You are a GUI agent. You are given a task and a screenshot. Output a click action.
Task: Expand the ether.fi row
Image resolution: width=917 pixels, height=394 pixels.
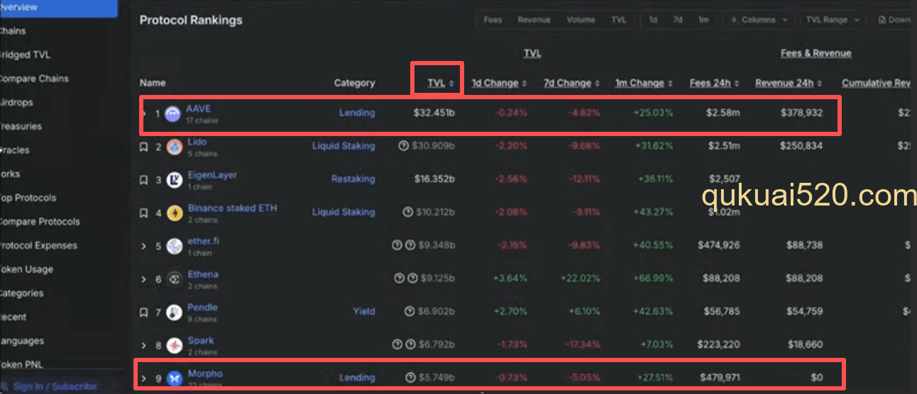pyautogui.click(x=144, y=247)
